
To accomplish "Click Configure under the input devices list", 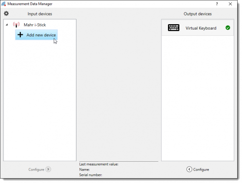I will 36,169.
